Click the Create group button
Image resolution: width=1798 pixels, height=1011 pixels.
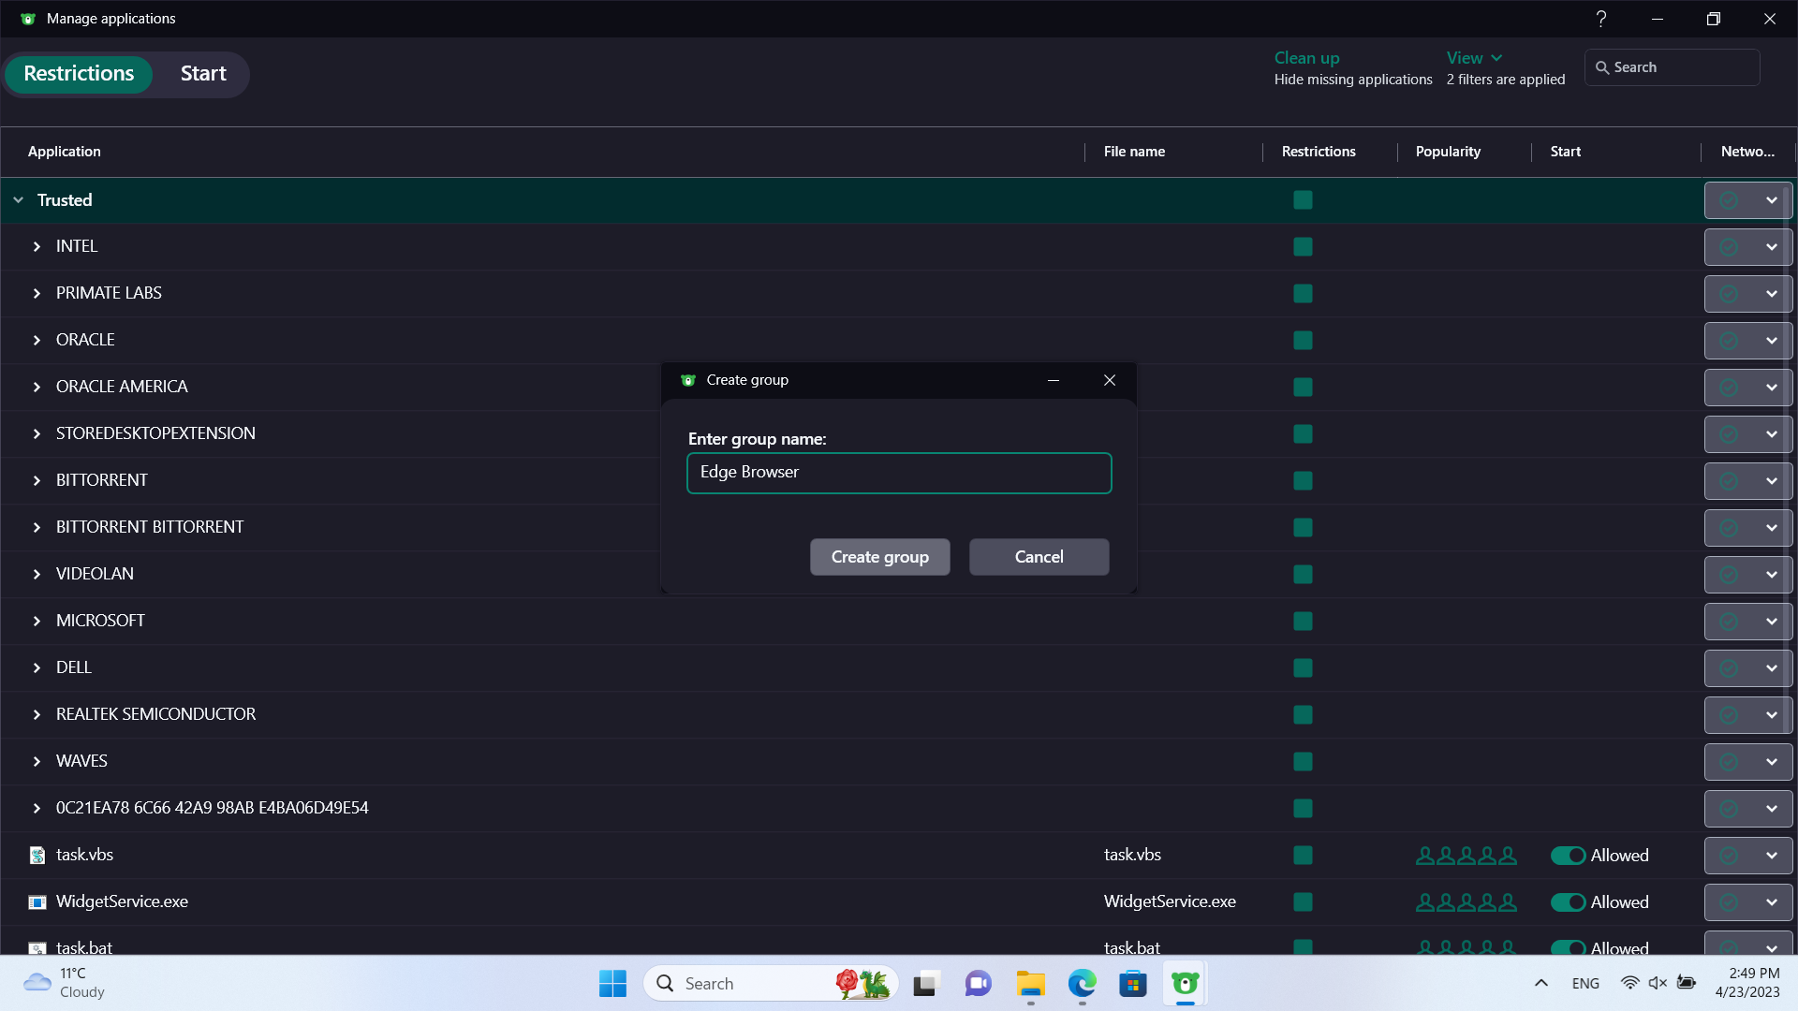click(879, 557)
